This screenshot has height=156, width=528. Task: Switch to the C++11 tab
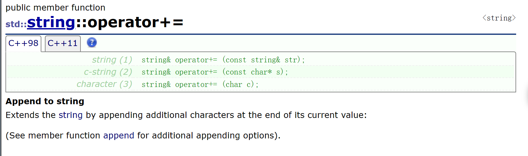pyautogui.click(x=63, y=43)
